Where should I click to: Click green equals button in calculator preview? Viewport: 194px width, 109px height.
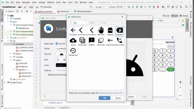tap(170, 69)
